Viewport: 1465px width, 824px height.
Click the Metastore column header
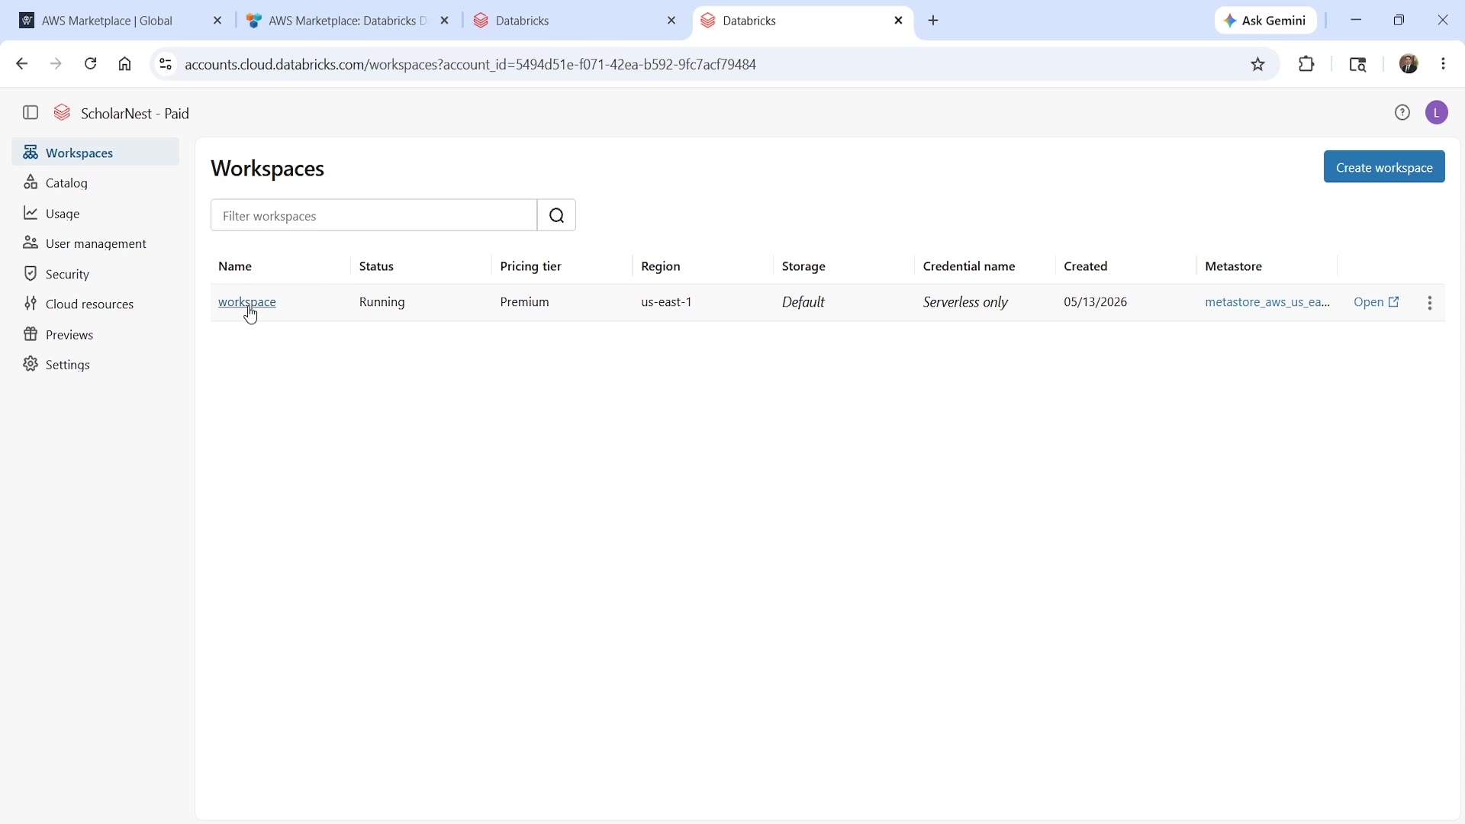[x=1234, y=266]
